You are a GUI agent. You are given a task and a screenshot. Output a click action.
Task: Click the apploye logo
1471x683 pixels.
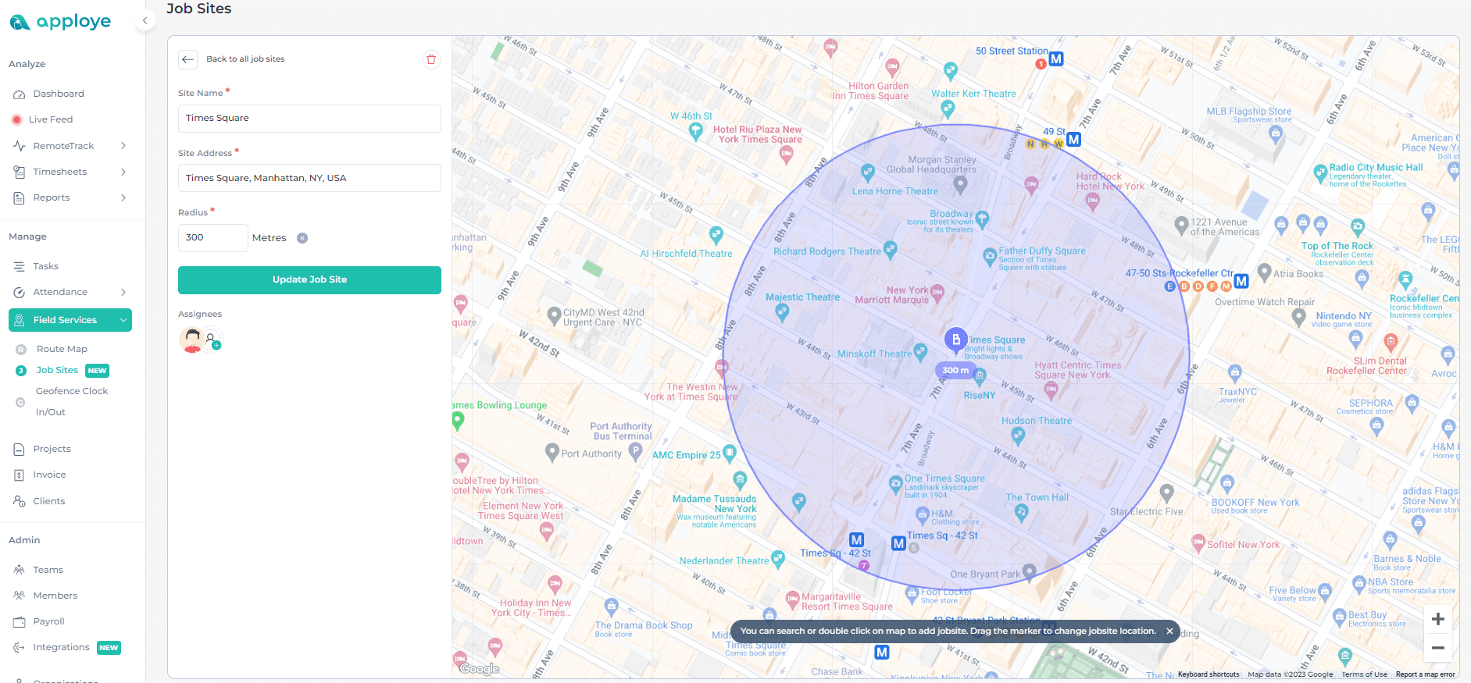coord(60,22)
